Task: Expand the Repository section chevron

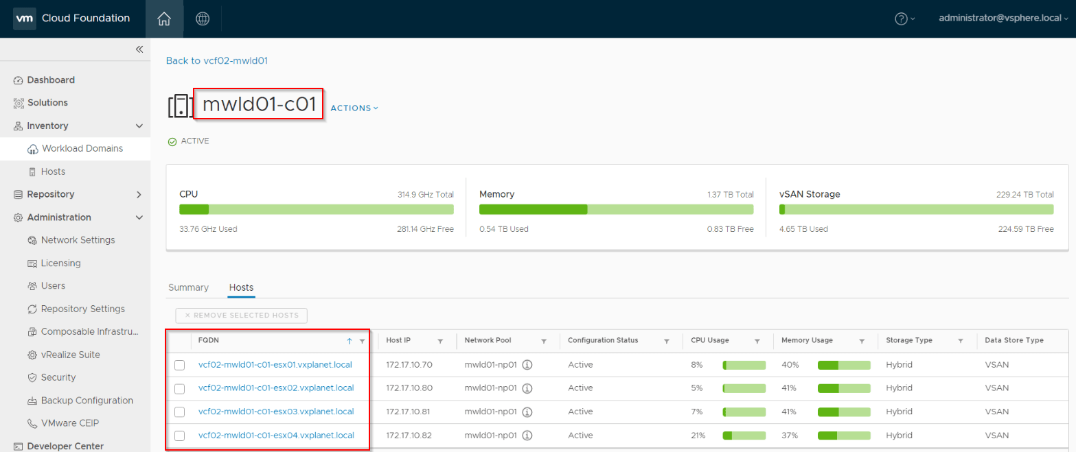Action: click(139, 195)
